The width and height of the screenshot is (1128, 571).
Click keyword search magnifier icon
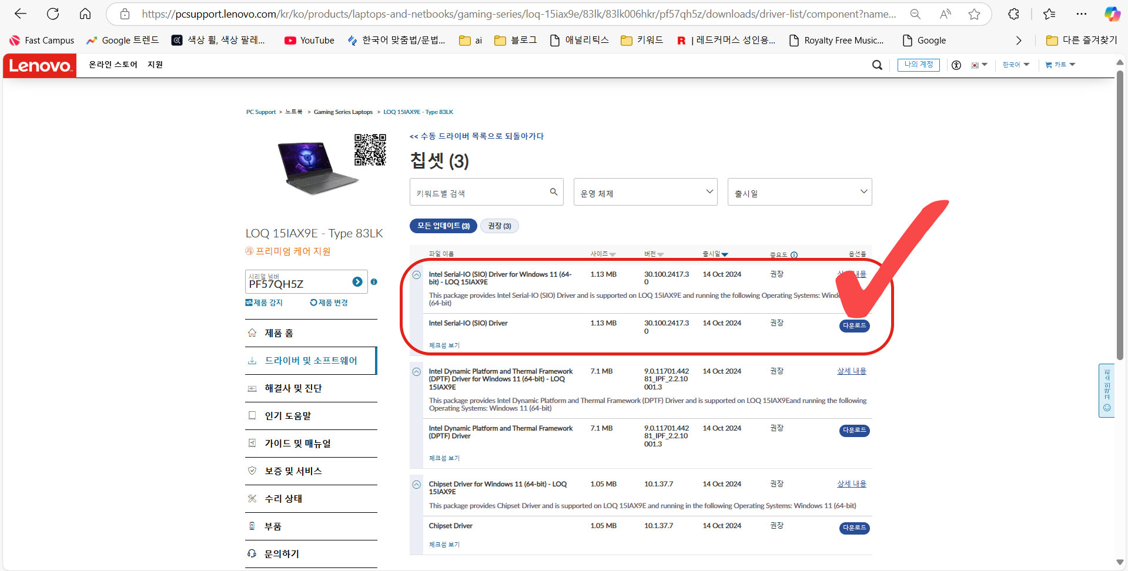[x=553, y=192]
